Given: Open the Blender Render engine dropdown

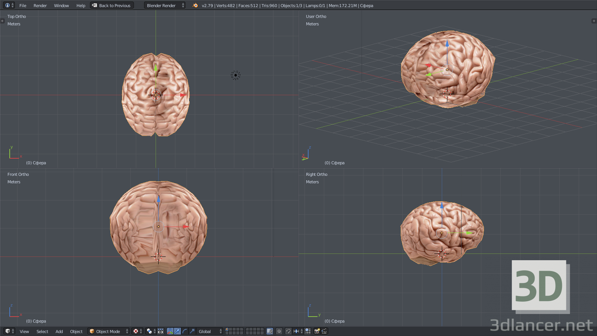Looking at the screenshot, I should pyautogui.click(x=163, y=5).
